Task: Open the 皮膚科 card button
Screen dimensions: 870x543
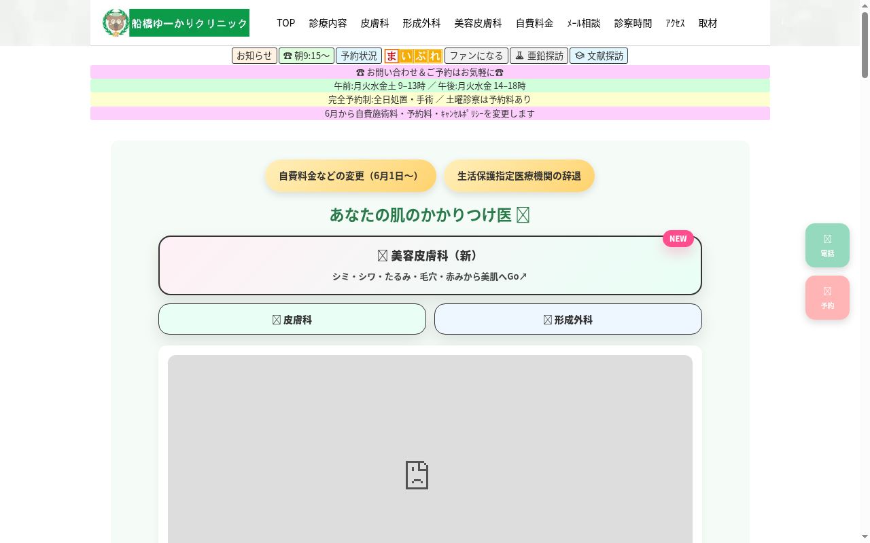Action: pos(292,319)
